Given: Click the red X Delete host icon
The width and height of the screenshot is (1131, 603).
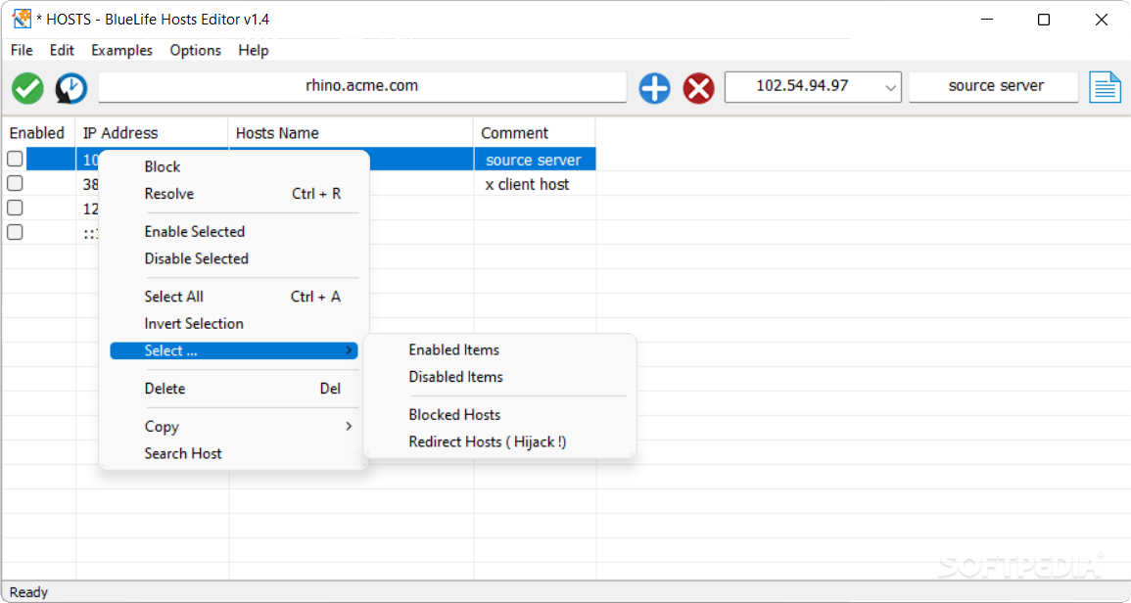Looking at the screenshot, I should [698, 88].
